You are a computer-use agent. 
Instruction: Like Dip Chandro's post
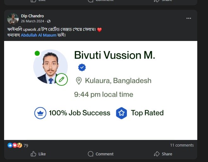pyautogui.click(x=38, y=154)
